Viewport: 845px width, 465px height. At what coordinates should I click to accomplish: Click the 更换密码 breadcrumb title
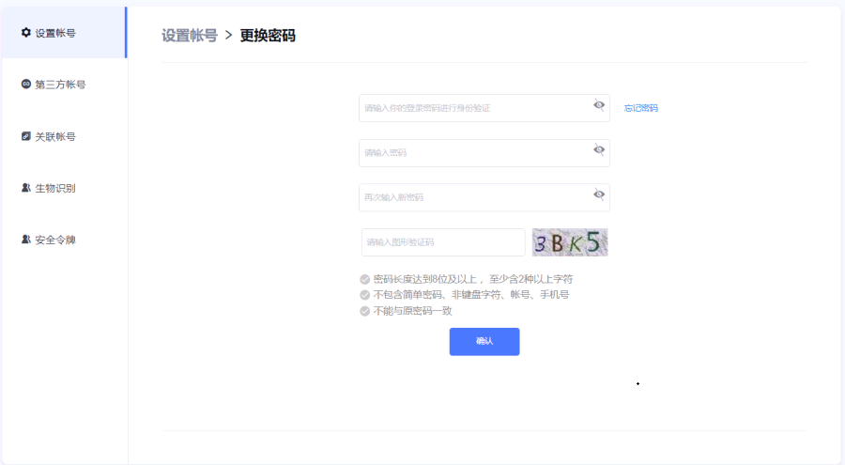click(268, 36)
